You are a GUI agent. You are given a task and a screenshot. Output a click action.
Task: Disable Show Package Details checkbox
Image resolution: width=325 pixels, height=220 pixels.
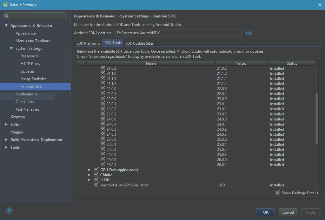coord(278,193)
